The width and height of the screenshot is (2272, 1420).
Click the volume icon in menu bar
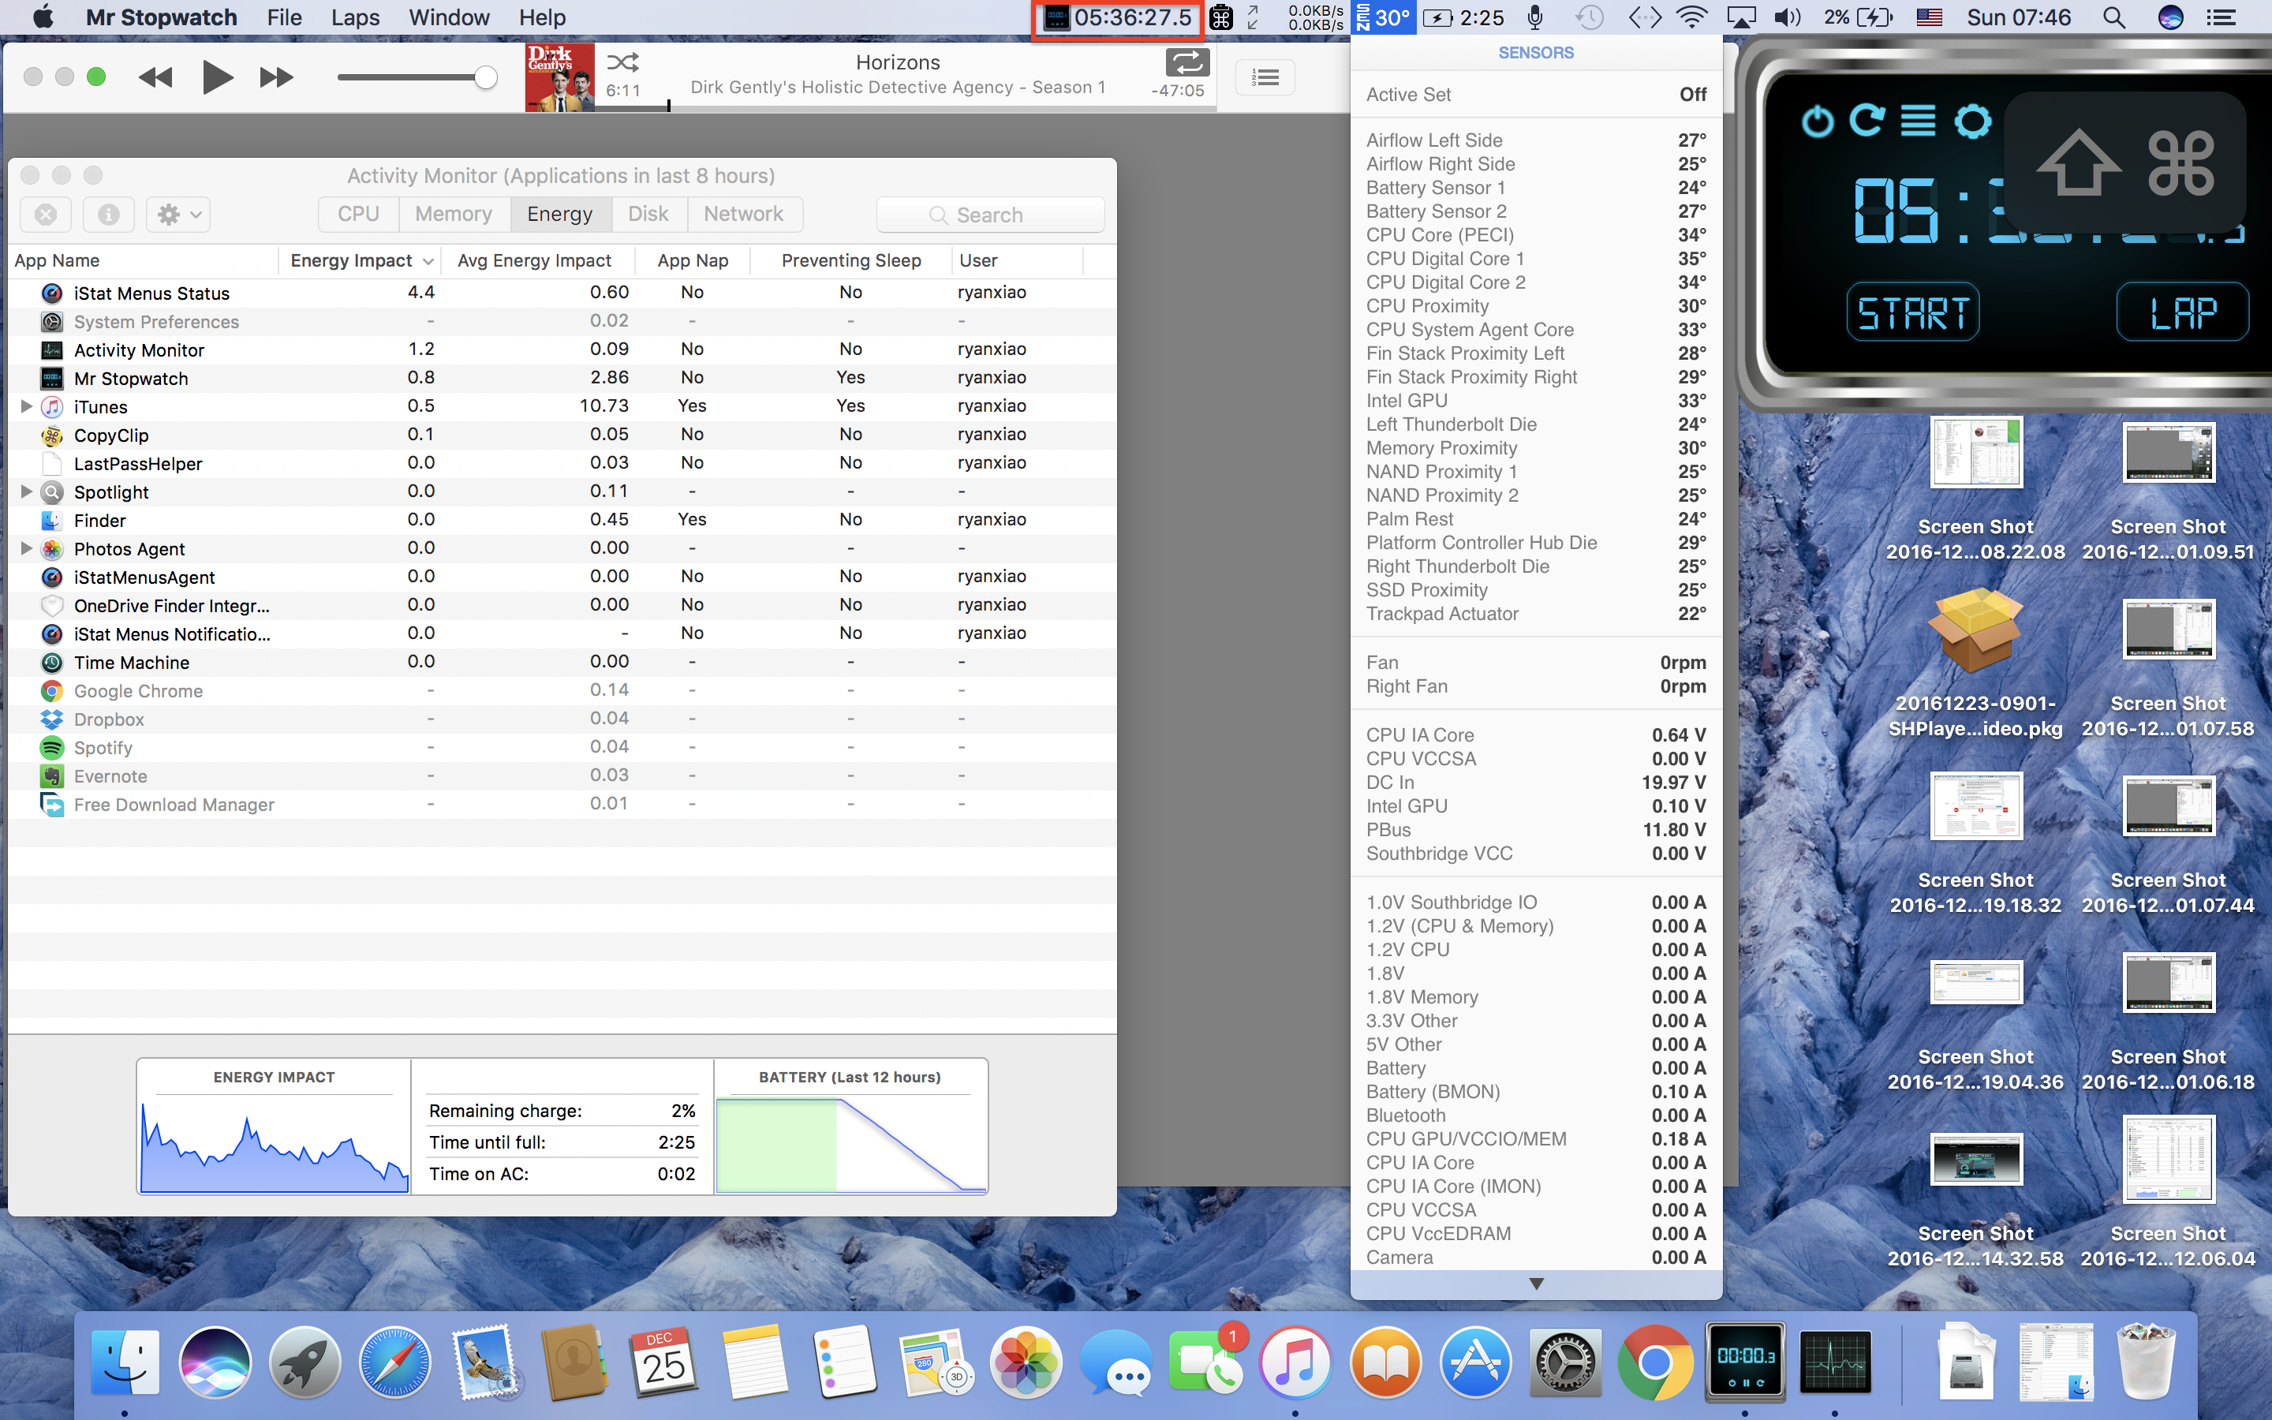click(x=1787, y=17)
